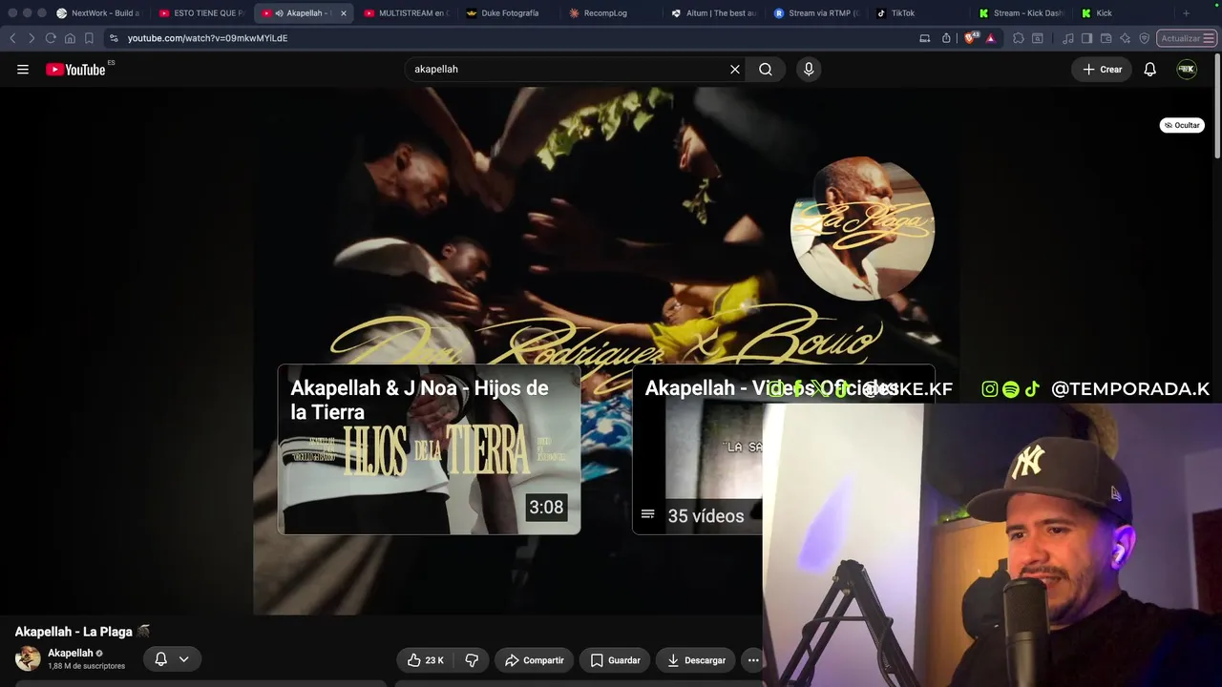Clear the akapellah search query
Image resolution: width=1222 pixels, height=687 pixels.
pyautogui.click(x=735, y=70)
